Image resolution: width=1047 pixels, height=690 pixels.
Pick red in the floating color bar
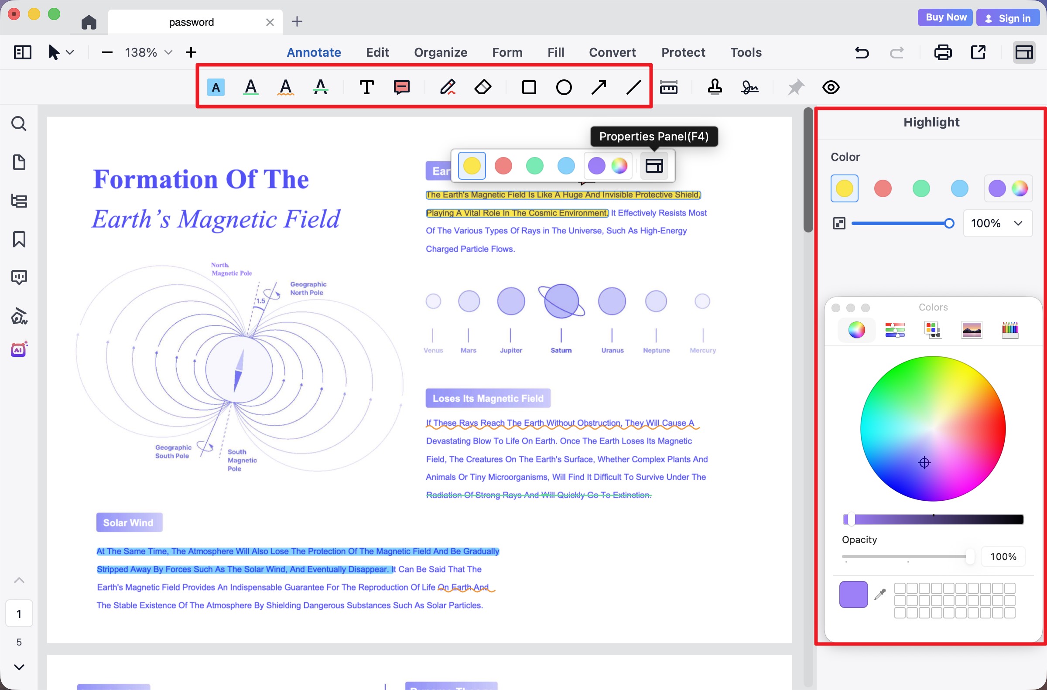tap(503, 166)
